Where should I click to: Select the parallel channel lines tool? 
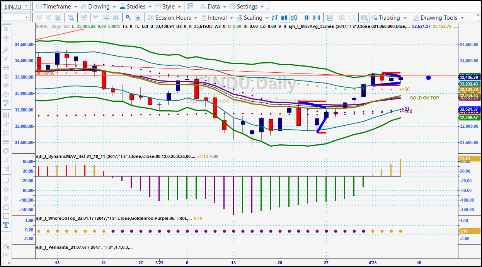click(x=6, y=85)
